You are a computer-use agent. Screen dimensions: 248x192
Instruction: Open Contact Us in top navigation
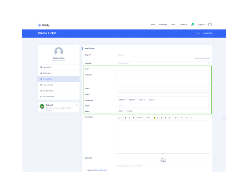183,25
